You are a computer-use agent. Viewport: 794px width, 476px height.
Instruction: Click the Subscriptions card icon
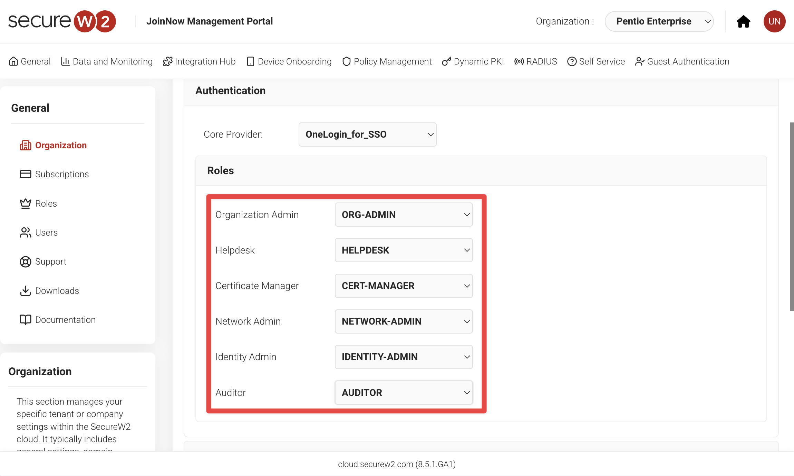click(26, 174)
